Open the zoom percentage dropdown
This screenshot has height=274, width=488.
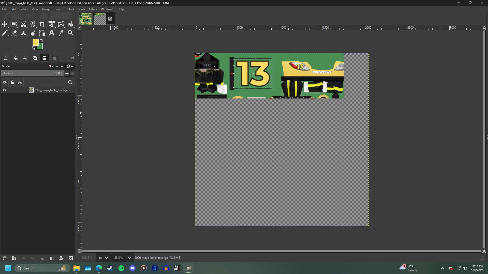(129, 258)
